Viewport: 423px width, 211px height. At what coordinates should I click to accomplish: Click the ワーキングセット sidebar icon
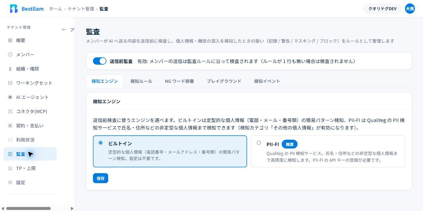10,83
